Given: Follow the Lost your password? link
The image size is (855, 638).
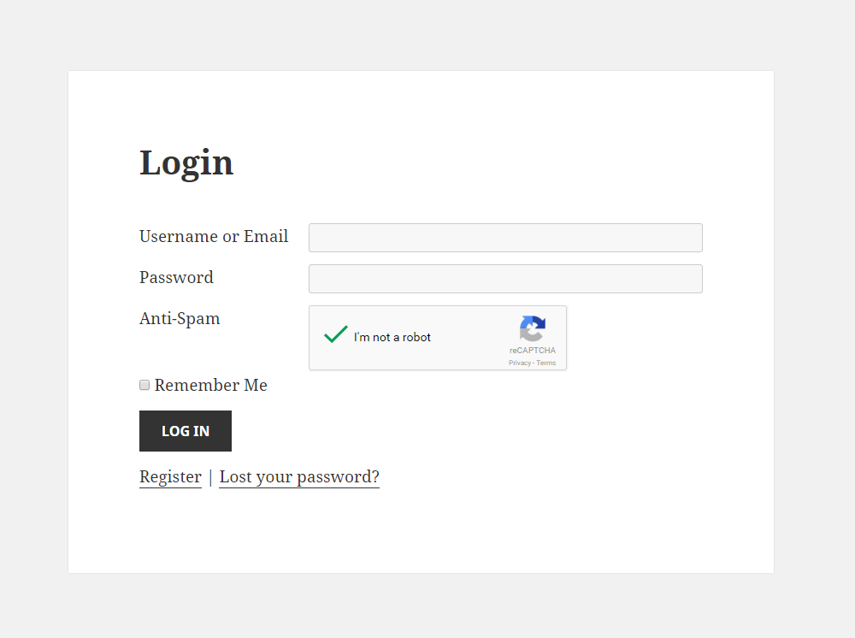Looking at the screenshot, I should tap(299, 477).
